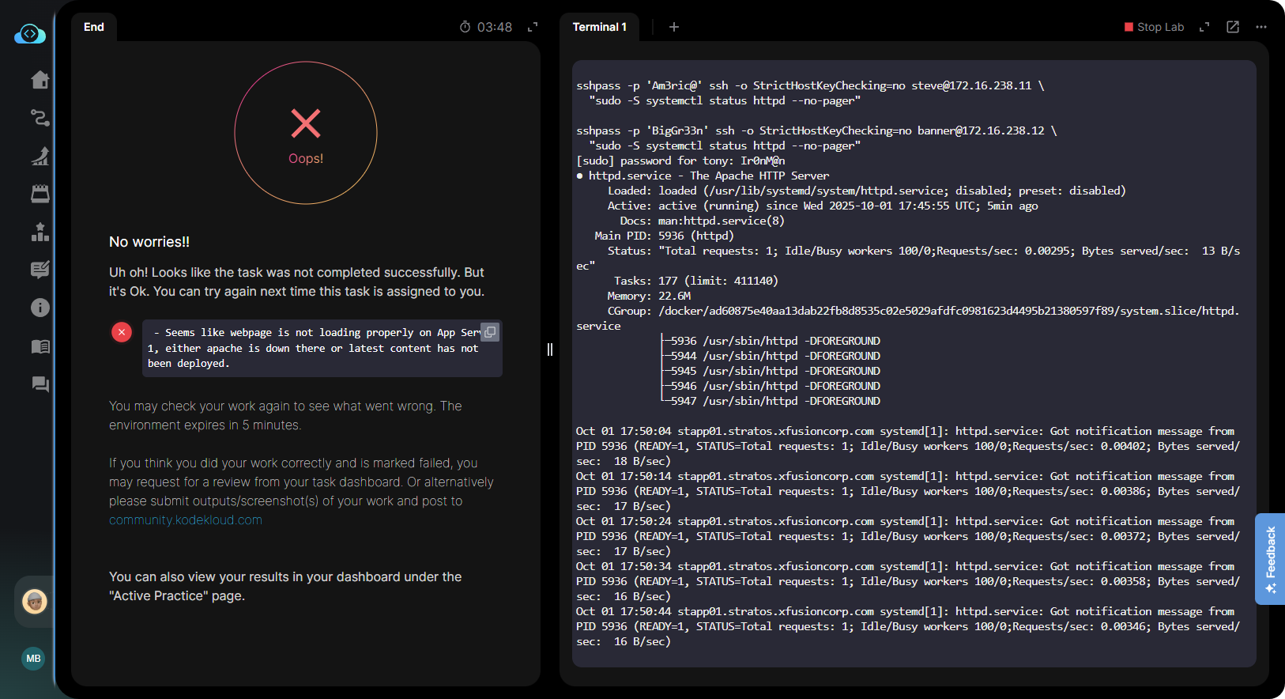The image size is (1285, 699).
Task: Go to the Home icon in sidebar
Action: (x=40, y=80)
